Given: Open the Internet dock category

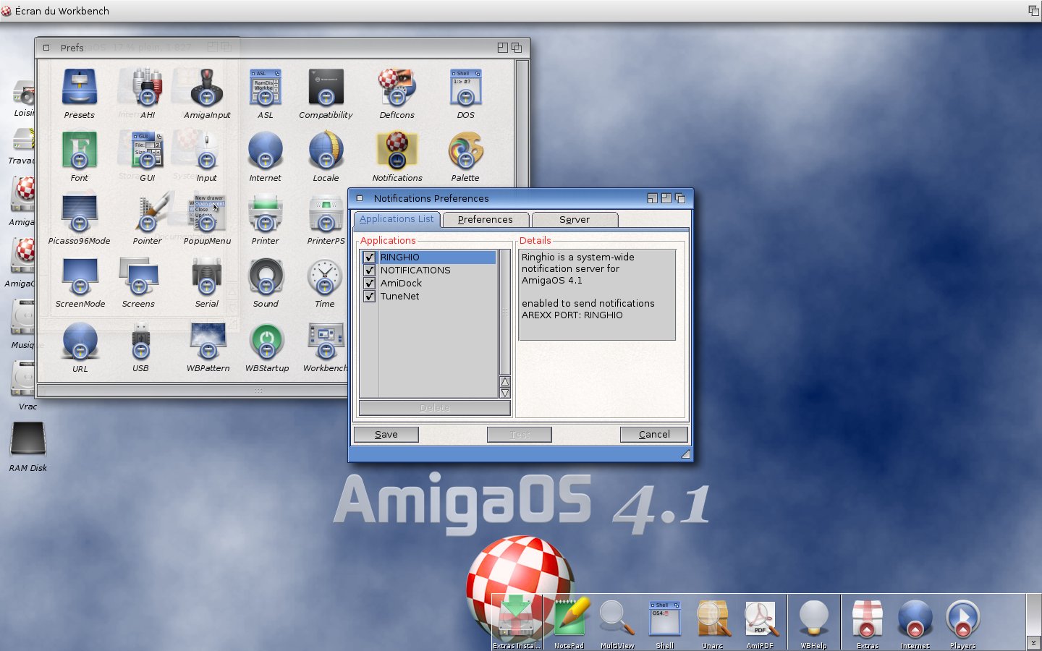Looking at the screenshot, I should coord(915,619).
